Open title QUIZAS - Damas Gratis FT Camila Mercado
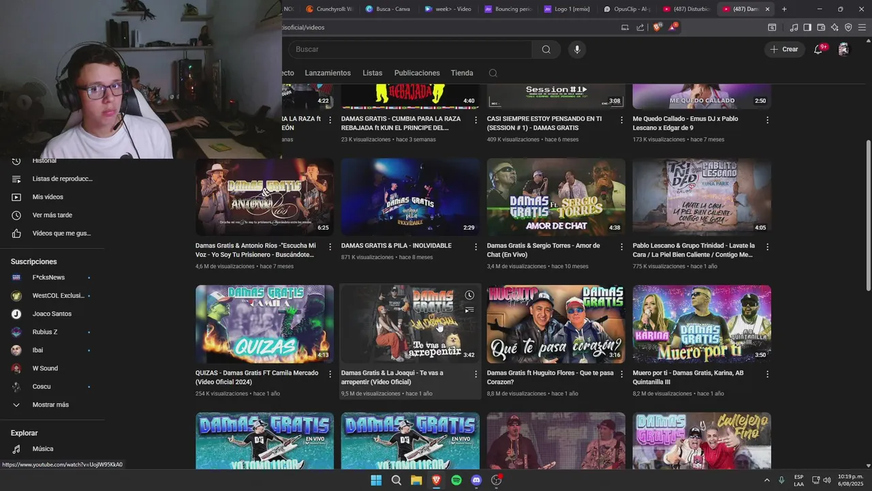The image size is (872, 491). (257, 377)
